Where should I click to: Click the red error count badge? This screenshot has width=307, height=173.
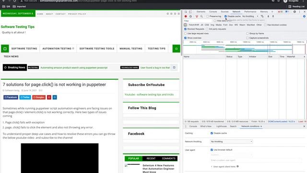point(280,12)
